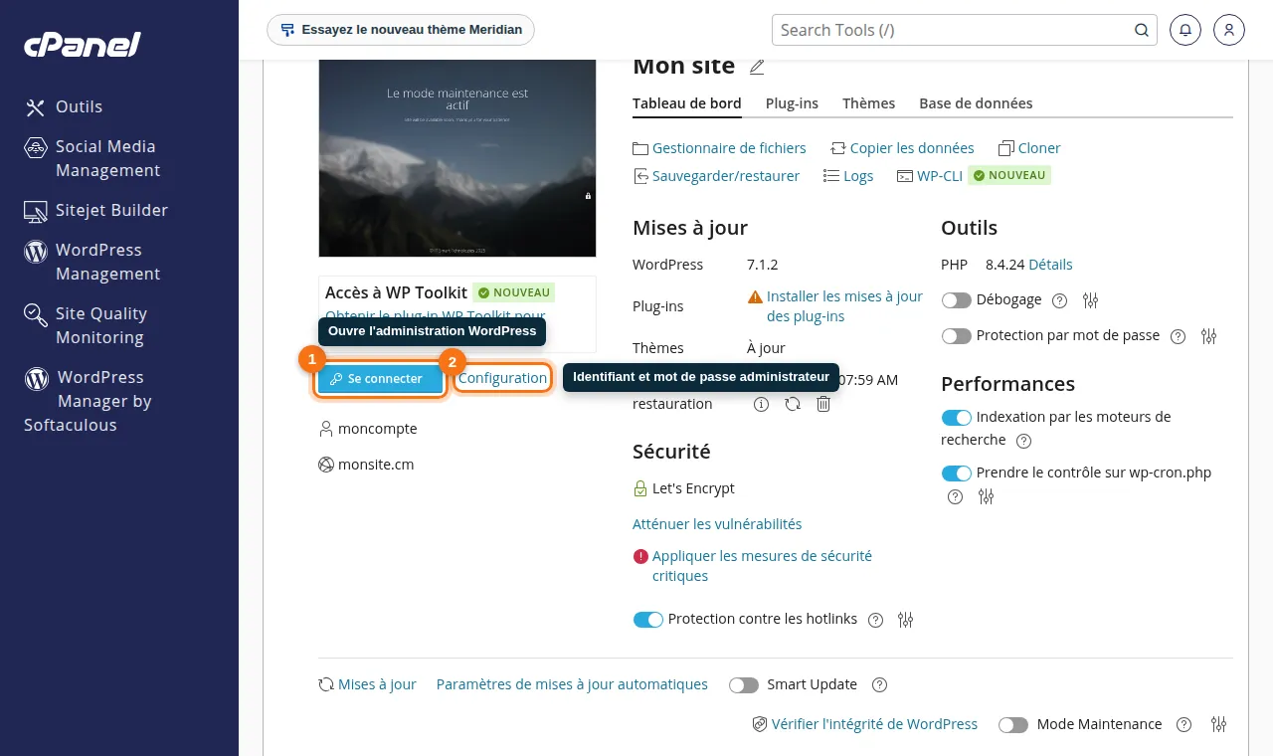Screen dimensions: 1273x756
Task: Open the Configuration link
Action: [502, 378]
